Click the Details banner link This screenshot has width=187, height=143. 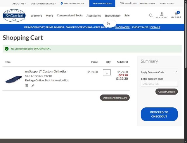155,27
